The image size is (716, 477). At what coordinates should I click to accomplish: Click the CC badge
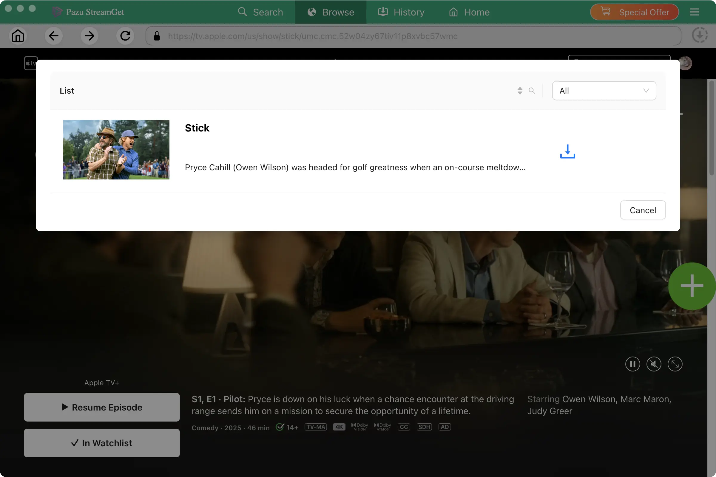(404, 427)
